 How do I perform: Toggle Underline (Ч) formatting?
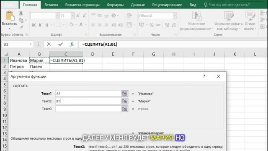coord(46,25)
